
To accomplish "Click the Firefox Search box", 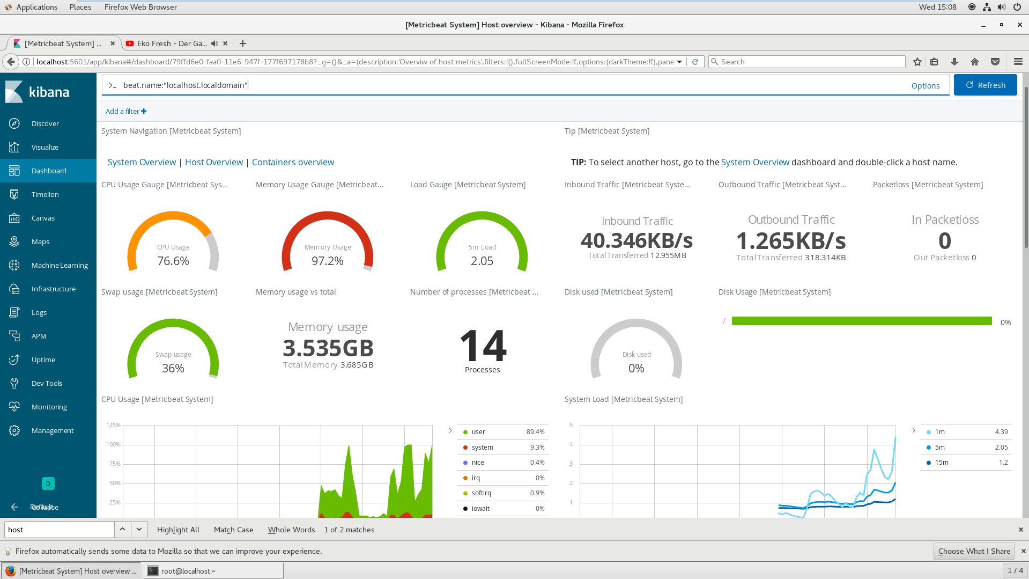I will point(807,62).
